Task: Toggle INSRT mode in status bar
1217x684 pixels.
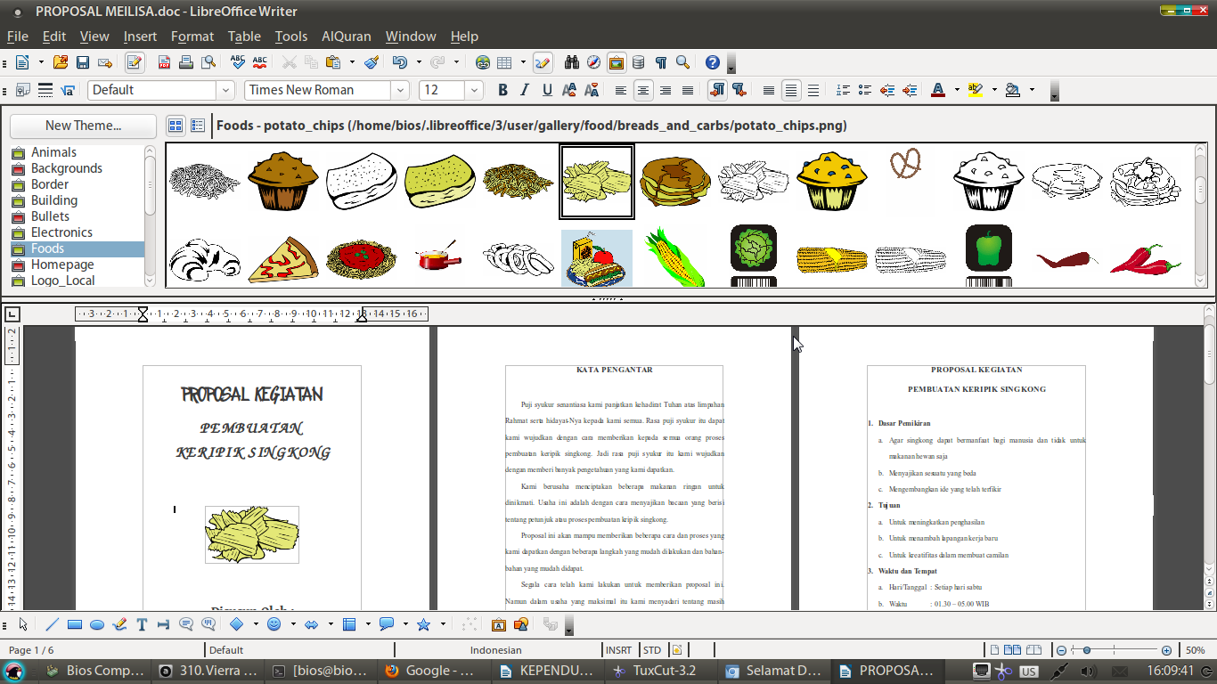Action: [619, 650]
